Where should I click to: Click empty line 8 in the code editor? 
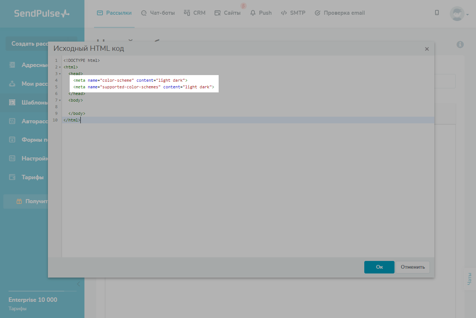248,107
